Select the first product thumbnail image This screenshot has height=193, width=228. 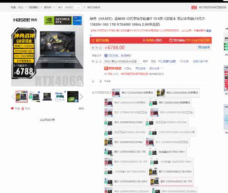pos(22,97)
